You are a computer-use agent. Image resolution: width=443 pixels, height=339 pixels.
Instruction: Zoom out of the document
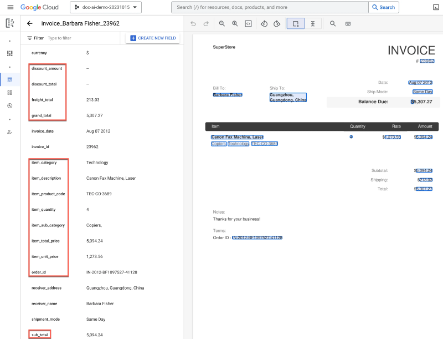(x=222, y=24)
